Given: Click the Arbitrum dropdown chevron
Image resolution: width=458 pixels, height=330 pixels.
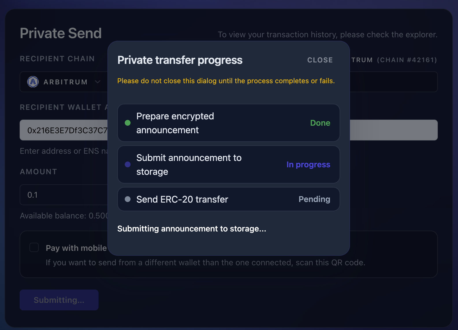Looking at the screenshot, I should pyautogui.click(x=98, y=82).
